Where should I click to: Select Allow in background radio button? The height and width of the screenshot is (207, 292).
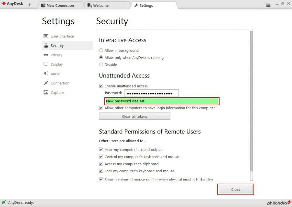click(x=101, y=50)
